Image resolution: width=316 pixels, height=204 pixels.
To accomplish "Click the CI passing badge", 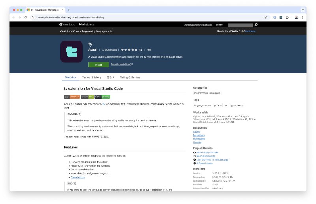I will [x=102, y=97].
